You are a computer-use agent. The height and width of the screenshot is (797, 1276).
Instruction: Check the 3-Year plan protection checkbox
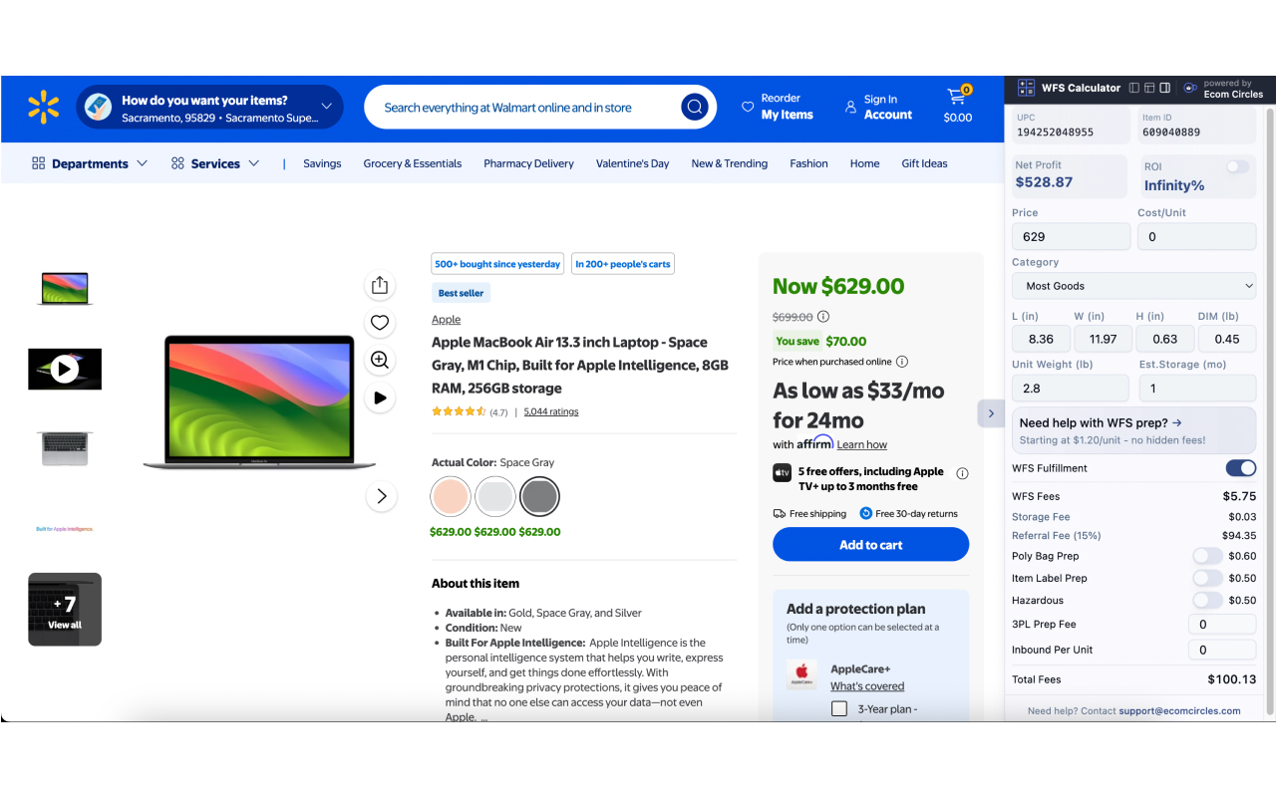(839, 708)
